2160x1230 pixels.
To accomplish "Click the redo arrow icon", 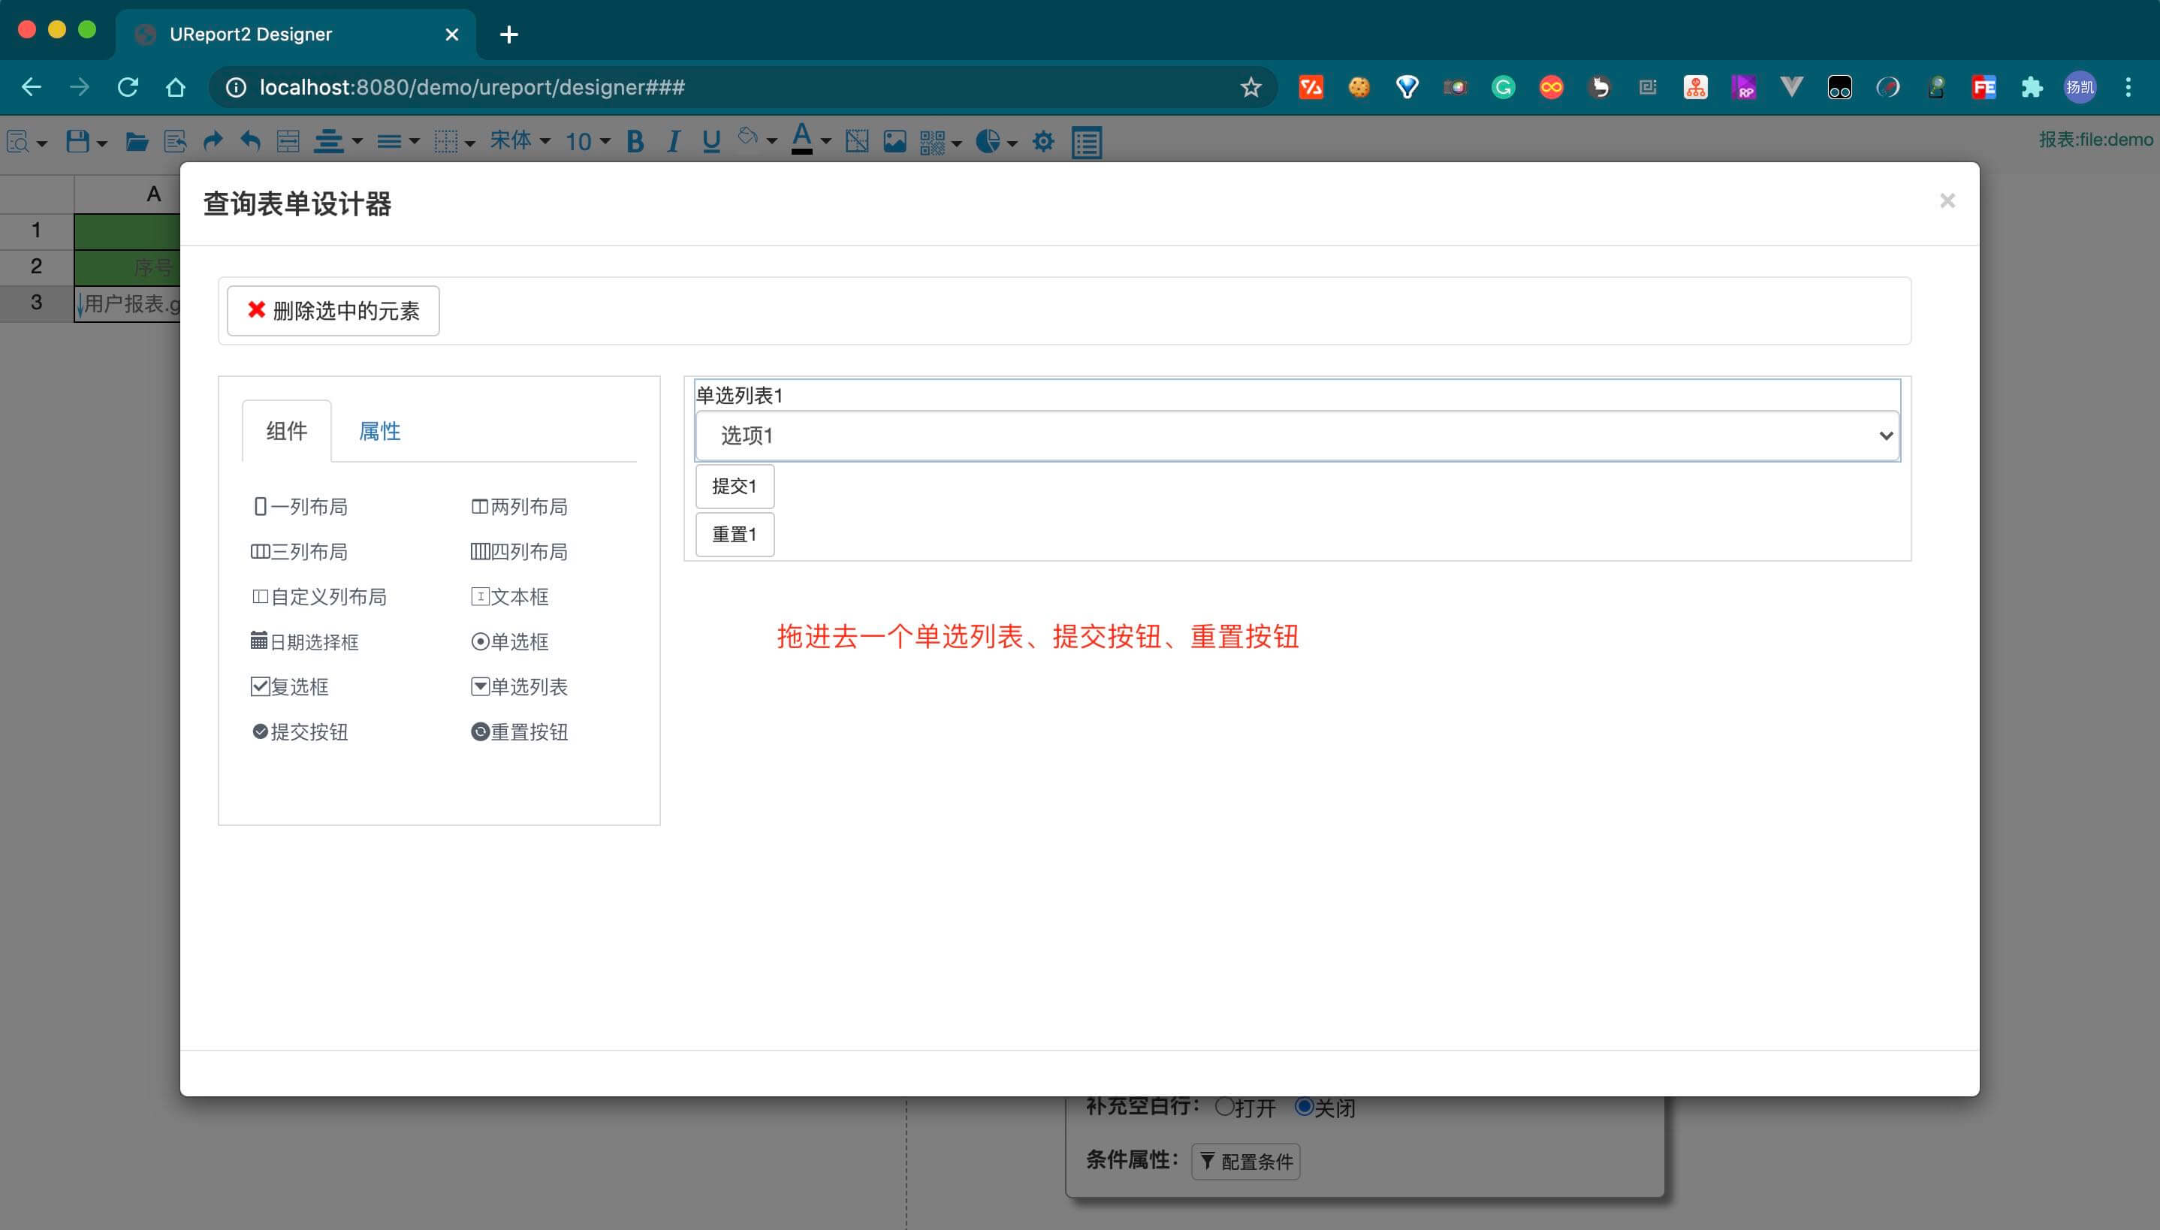I will point(213,141).
